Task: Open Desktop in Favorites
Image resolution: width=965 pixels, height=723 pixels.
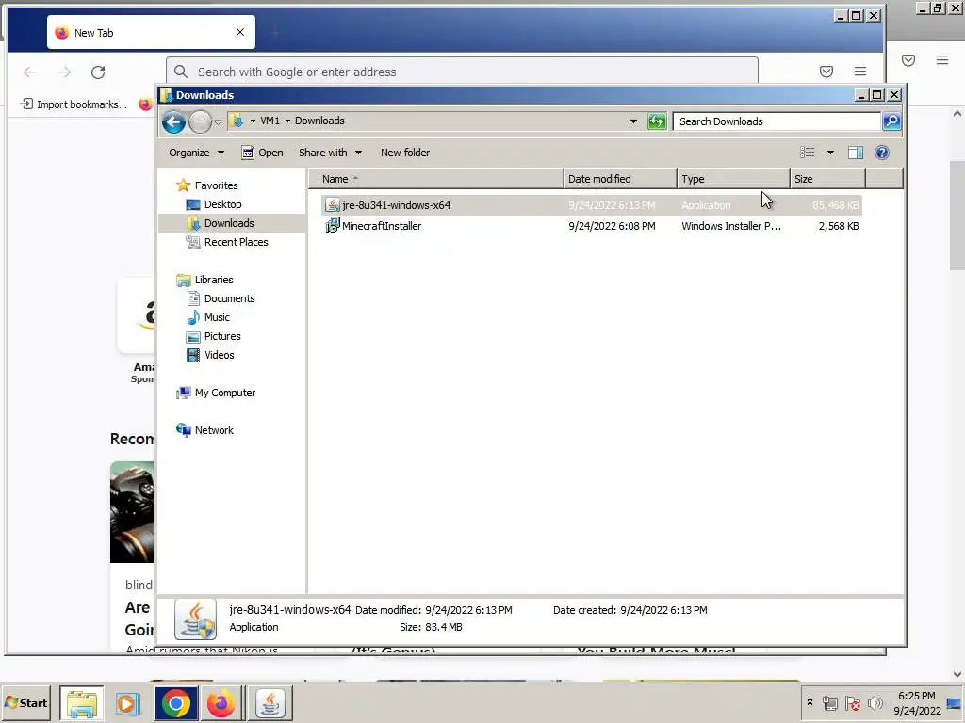Action: coord(222,204)
